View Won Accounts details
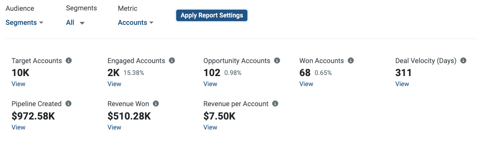This screenshot has width=477, height=144. (x=306, y=84)
